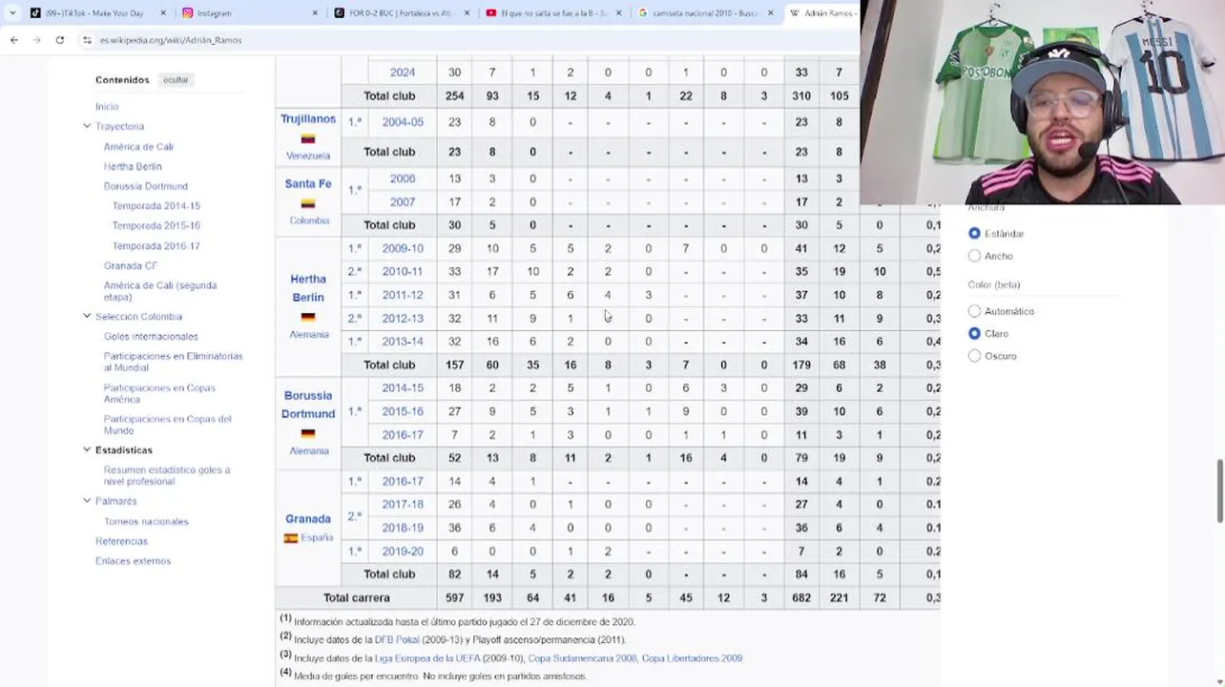Open the DFB Pokal footnote link

point(396,640)
